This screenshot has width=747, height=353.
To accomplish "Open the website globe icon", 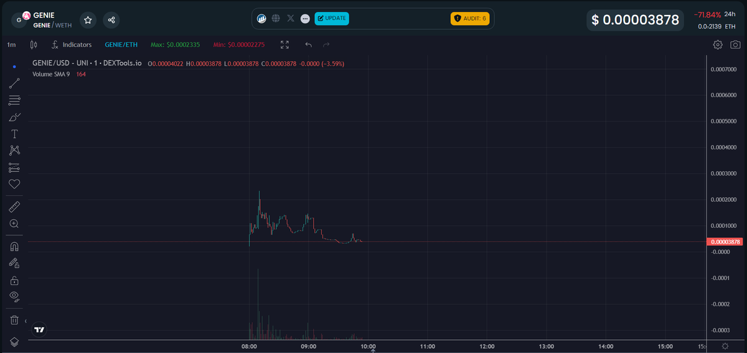I will 276,19.
